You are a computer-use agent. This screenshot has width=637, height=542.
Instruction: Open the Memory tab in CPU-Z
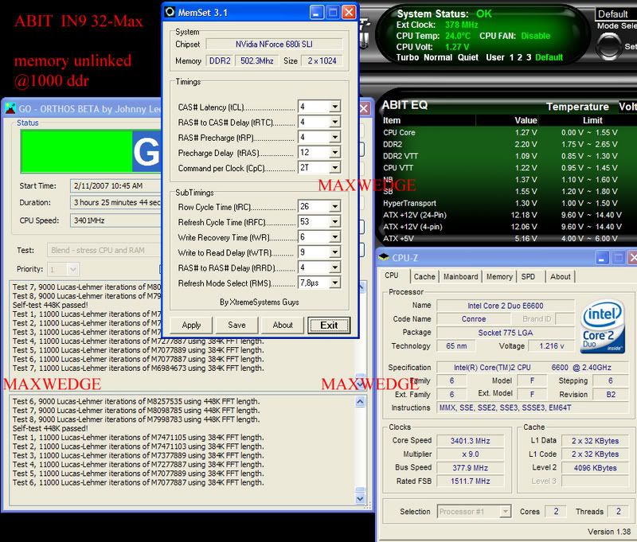point(499,277)
